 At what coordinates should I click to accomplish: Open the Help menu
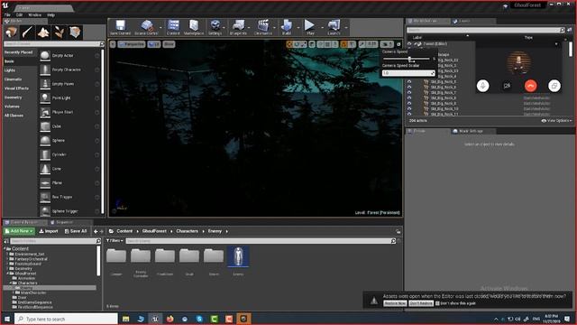tap(51, 15)
